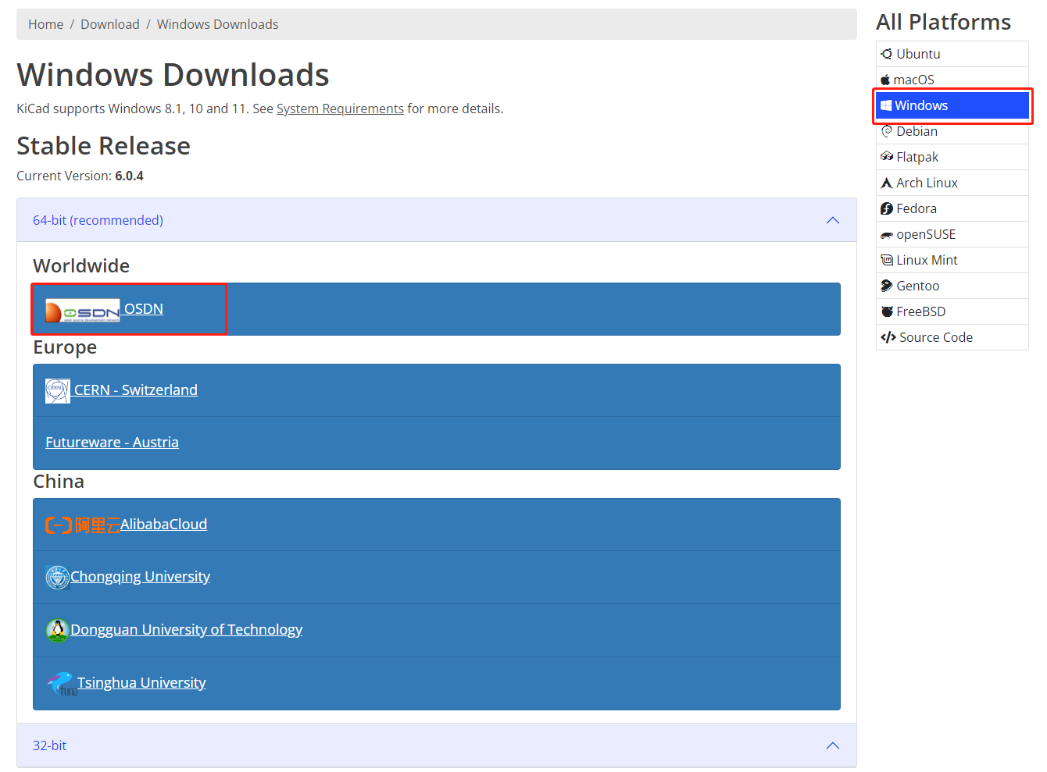The image size is (1047, 772).
Task: Select Linux Mint platform in sidebar
Action: (x=952, y=260)
